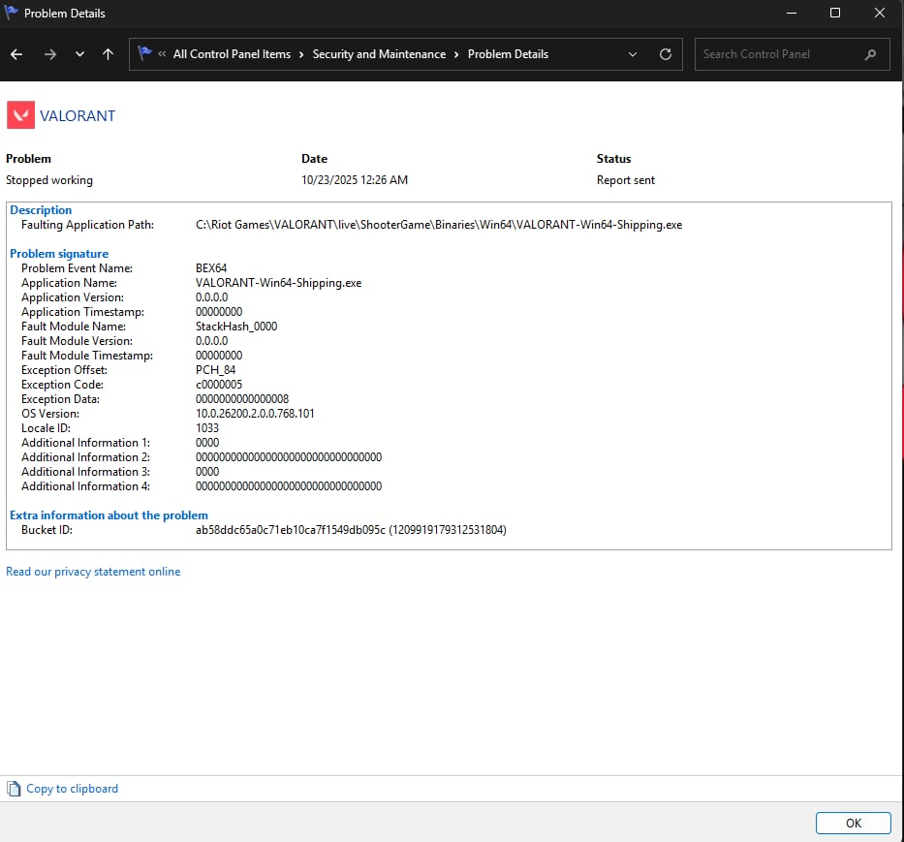904x842 pixels.
Task: Select the Exception Offset PCH_84 value
Action: tap(216, 370)
